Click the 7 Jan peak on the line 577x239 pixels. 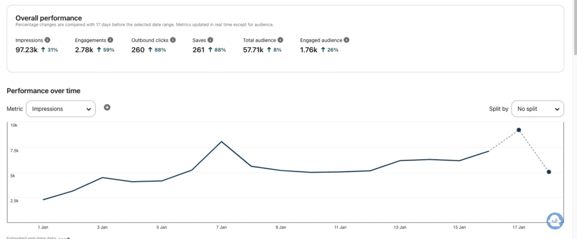tap(221, 141)
